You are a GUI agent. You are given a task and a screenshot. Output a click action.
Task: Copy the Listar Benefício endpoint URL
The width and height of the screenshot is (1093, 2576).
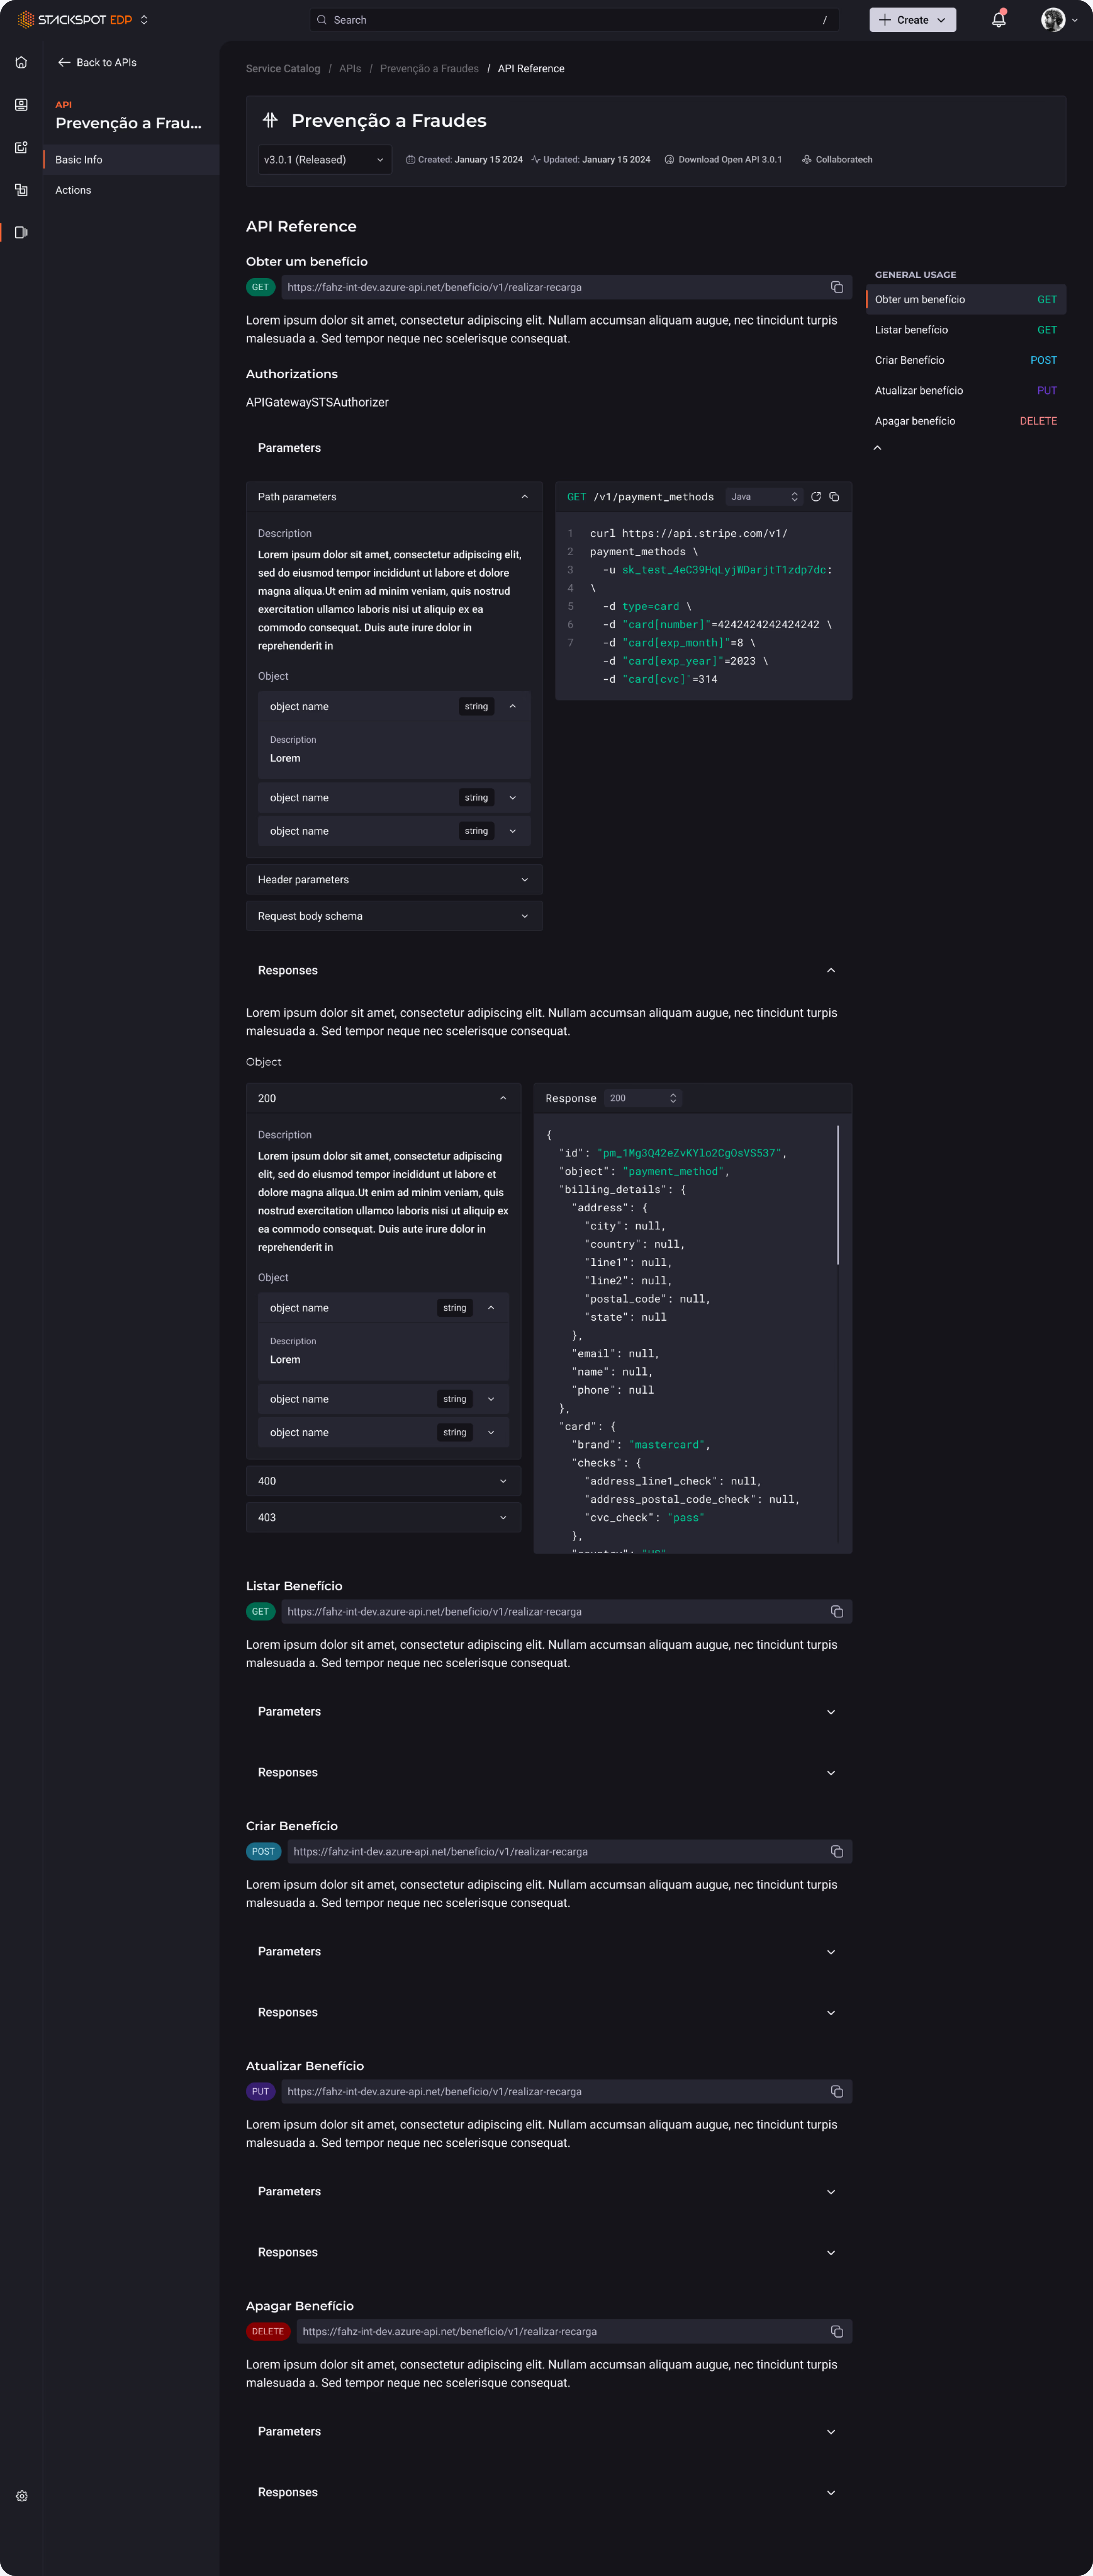(x=836, y=1612)
